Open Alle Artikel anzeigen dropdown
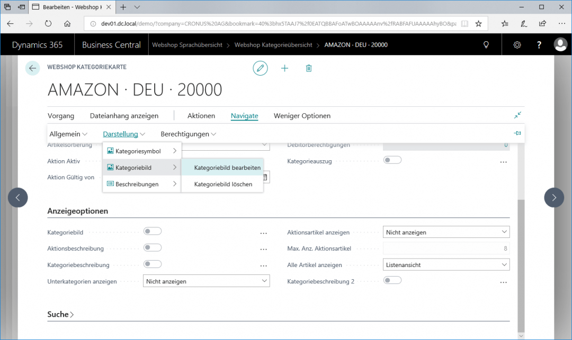The width and height of the screenshot is (572, 340). tap(446, 264)
